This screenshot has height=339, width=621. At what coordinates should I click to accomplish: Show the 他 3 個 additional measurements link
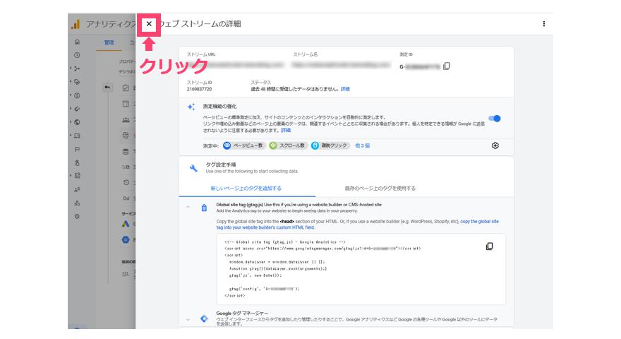tap(363, 145)
